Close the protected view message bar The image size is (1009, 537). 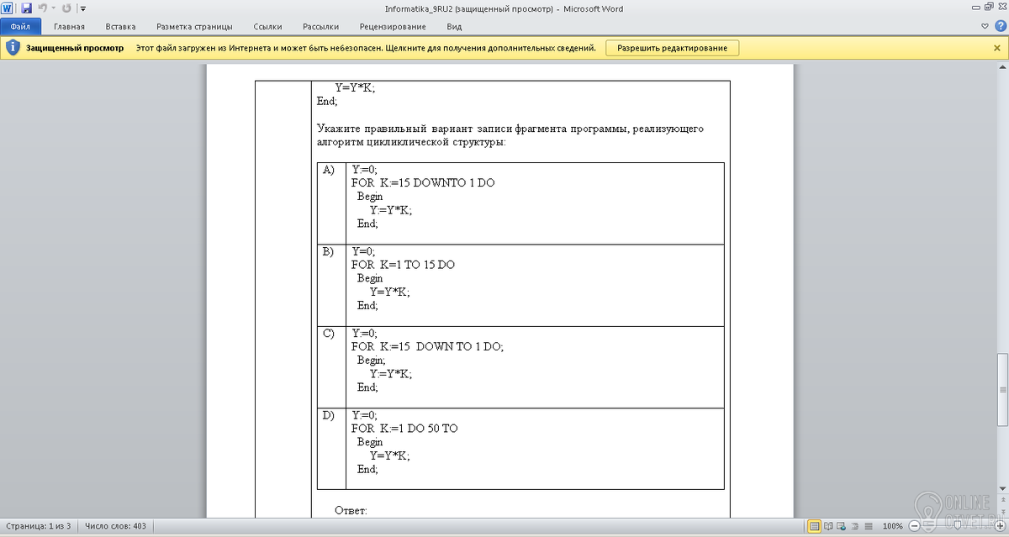tap(996, 48)
